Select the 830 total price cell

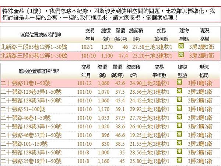[105, 144]
